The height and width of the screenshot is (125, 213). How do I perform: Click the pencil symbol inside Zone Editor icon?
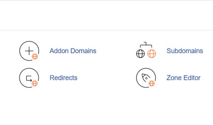point(146,77)
